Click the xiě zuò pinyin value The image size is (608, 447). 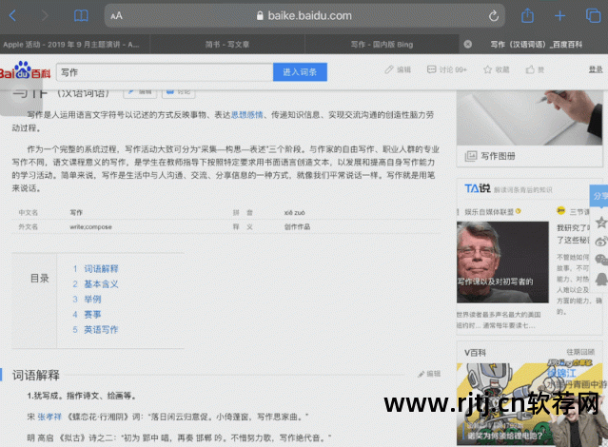(294, 212)
